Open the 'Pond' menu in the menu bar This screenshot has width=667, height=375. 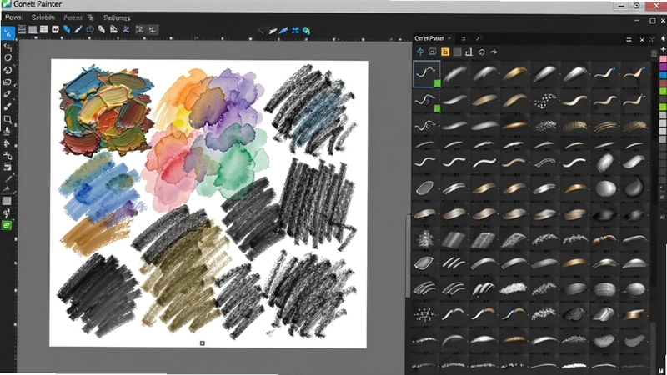(13, 17)
